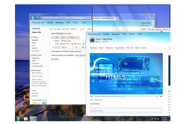
Task: Refresh the Hotmail page
Action: (x=87, y=18)
